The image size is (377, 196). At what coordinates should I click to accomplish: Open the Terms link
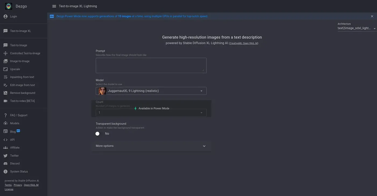[8, 185]
